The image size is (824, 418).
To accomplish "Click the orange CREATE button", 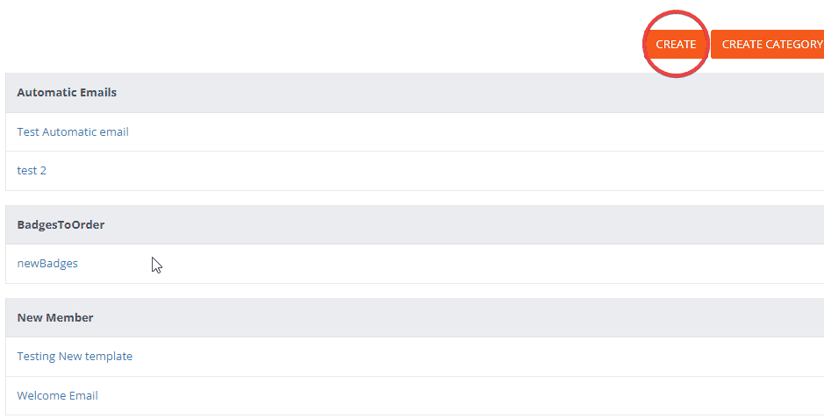I will [x=676, y=45].
